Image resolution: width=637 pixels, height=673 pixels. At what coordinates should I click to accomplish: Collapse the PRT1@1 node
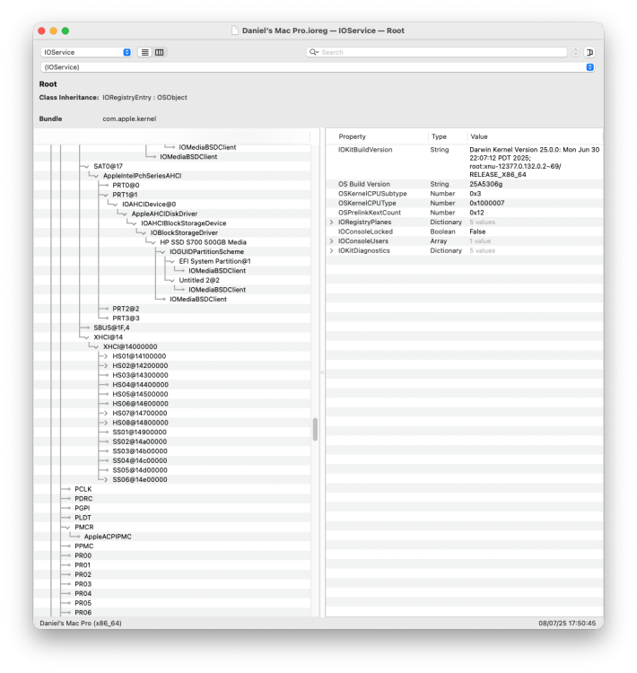[x=106, y=195]
